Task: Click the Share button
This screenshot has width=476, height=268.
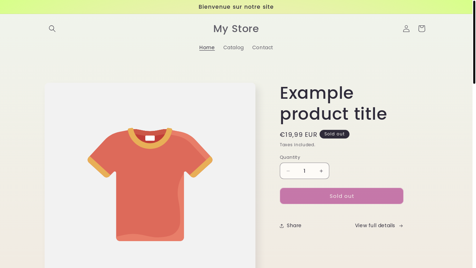Action: point(291,225)
